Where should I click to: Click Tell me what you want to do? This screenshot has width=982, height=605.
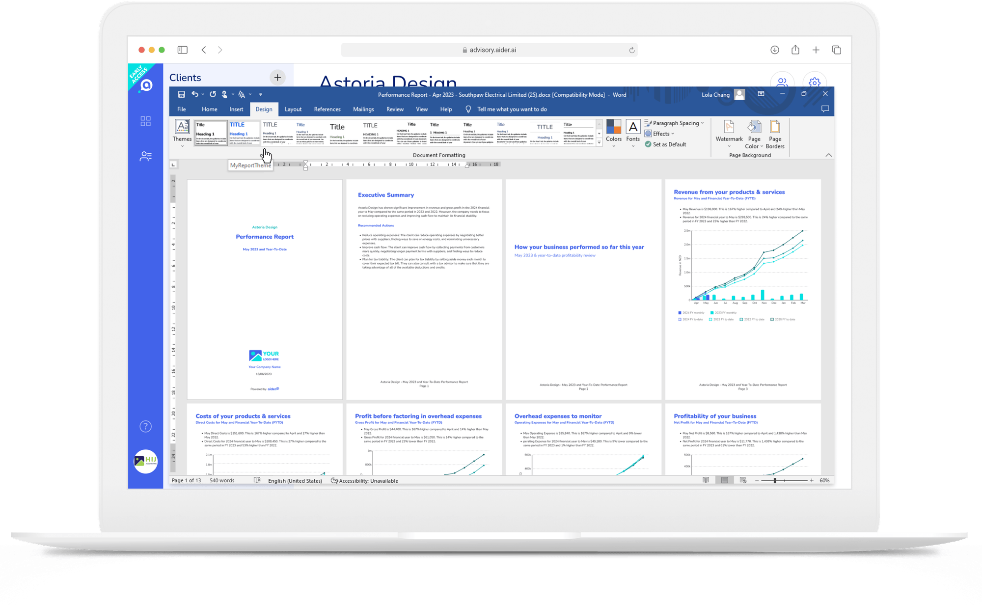tap(512, 109)
